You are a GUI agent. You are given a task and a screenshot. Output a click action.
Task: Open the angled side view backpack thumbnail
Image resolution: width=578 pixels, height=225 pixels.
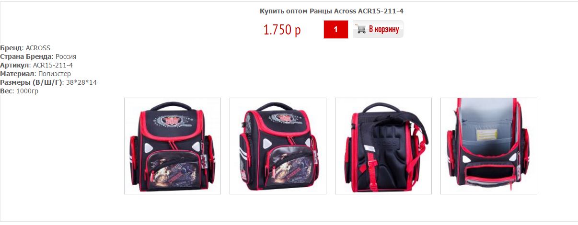(278, 146)
